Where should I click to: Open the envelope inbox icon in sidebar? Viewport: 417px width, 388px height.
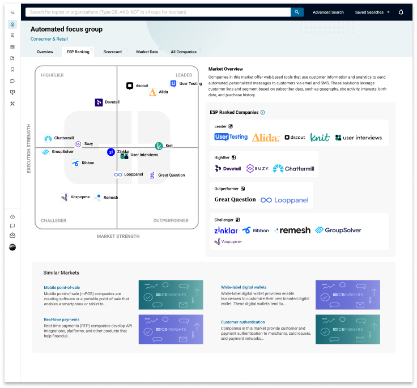(x=12, y=236)
